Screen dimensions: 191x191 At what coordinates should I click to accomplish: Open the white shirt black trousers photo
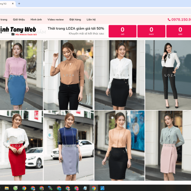[x=168, y=75]
